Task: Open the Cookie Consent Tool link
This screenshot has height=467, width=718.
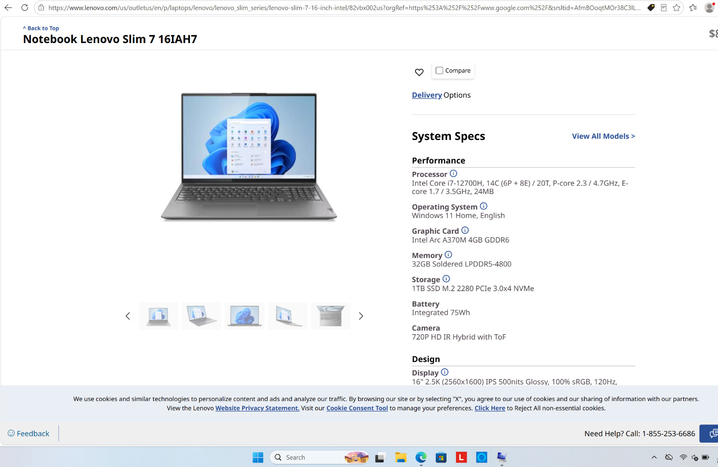Action: point(357,408)
